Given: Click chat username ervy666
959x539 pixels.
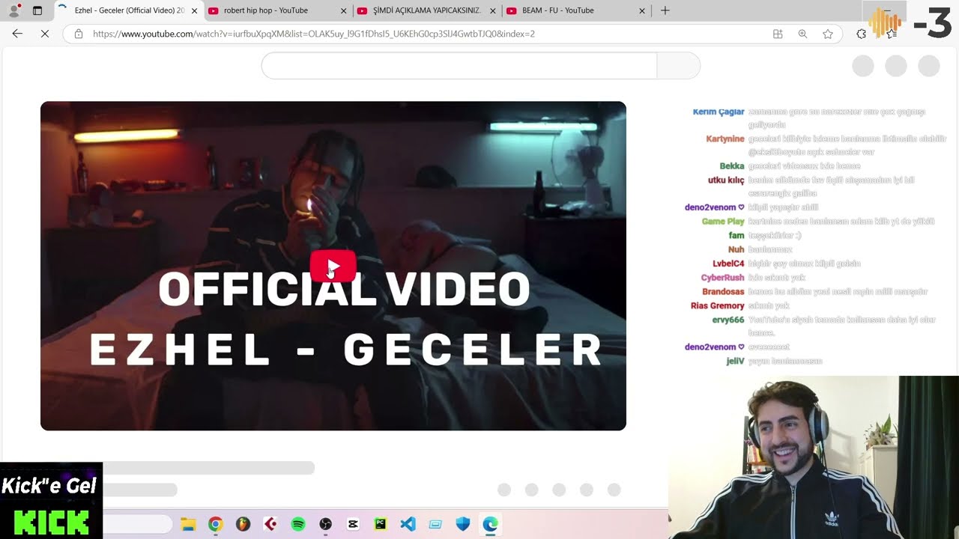Looking at the screenshot, I should pyautogui.click(x=728, y=320).
